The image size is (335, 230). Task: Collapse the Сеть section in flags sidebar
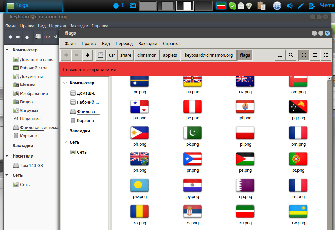click(65, 142)
